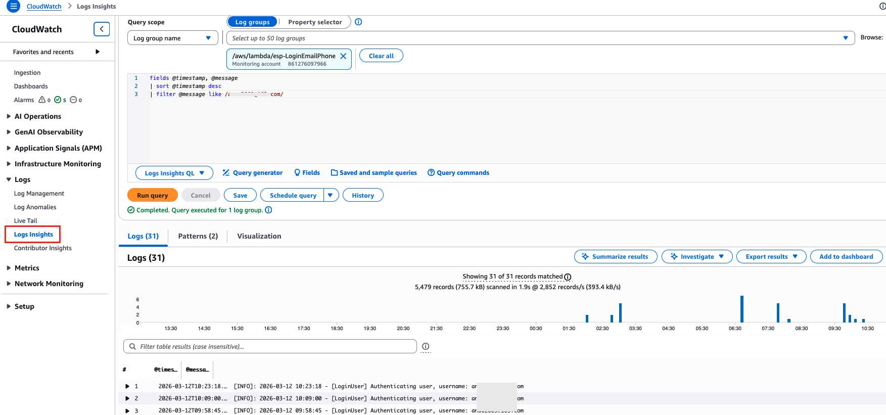Expand the AI Operations section
886x415 pixels.
[9, 116]
